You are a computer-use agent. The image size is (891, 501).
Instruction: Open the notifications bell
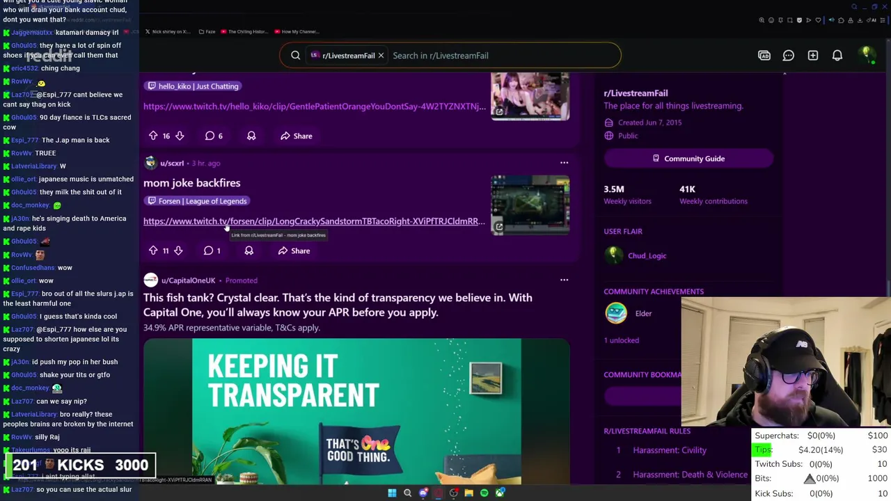pos(837,56)
